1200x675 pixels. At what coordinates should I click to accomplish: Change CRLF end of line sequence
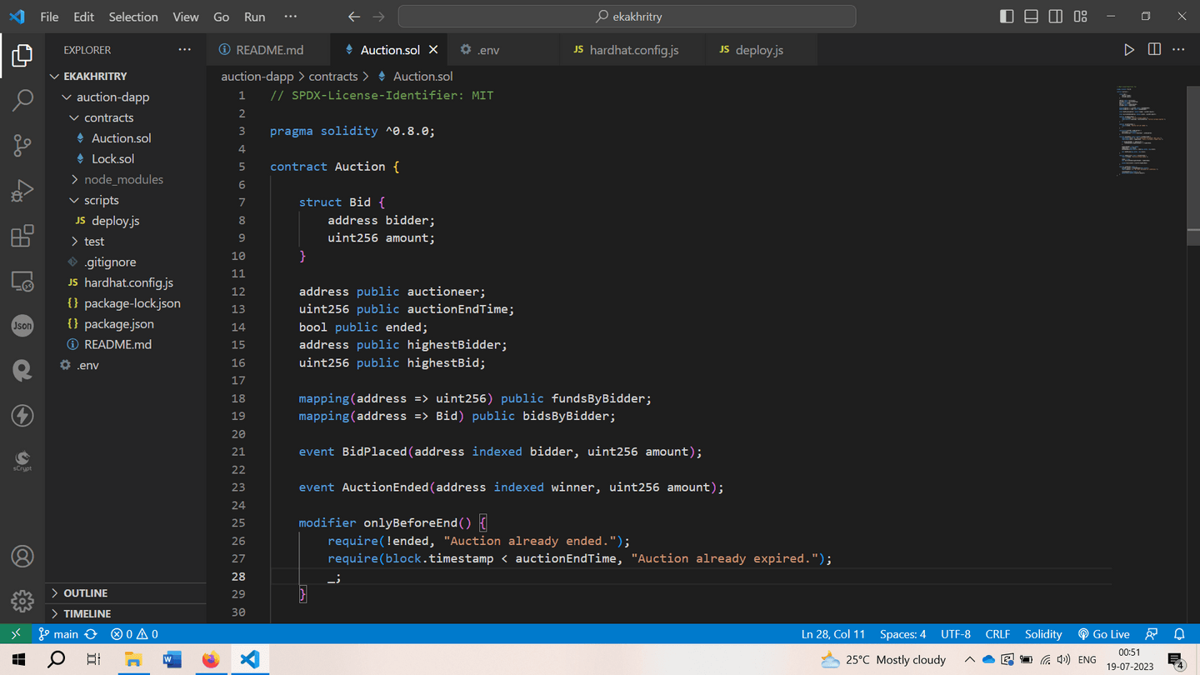[x=997, y=634]
